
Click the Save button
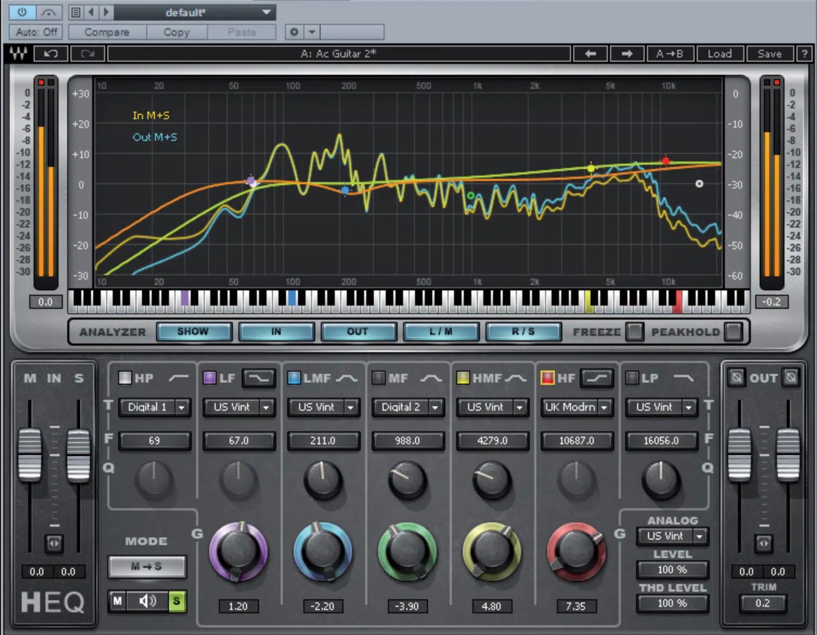coord(770,54)
